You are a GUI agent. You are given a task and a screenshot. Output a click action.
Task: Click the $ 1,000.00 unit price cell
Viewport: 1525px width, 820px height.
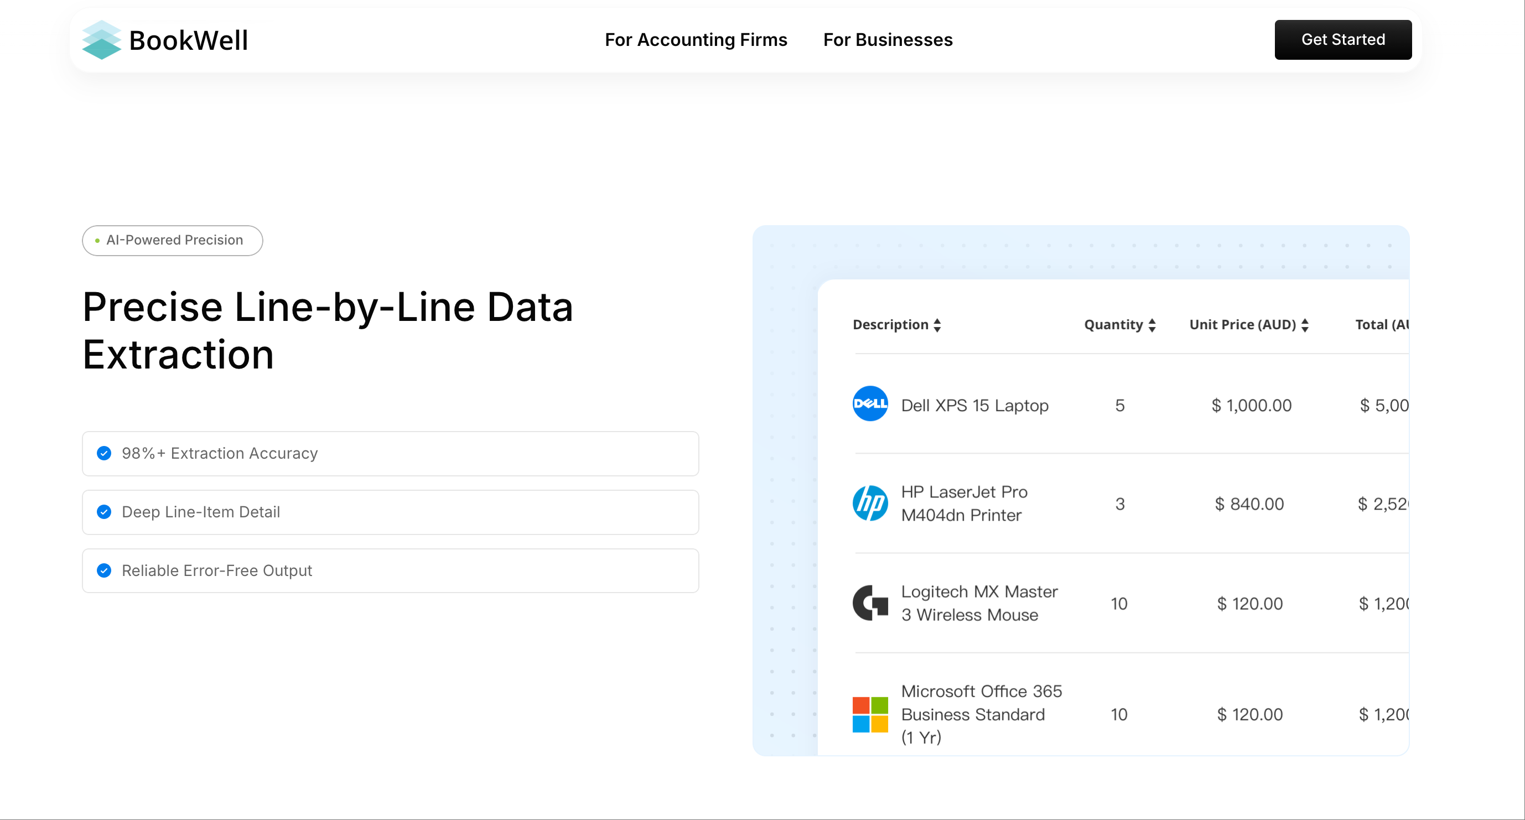coord(1251,406)
